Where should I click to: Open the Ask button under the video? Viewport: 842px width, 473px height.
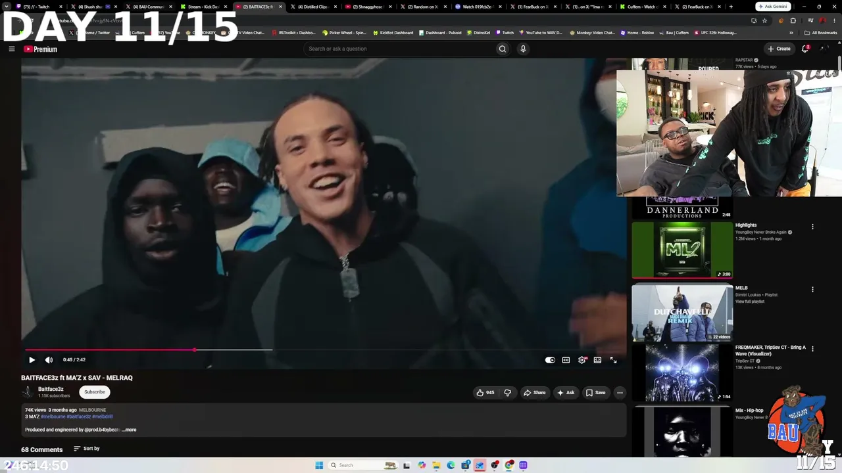pos(566,393)
